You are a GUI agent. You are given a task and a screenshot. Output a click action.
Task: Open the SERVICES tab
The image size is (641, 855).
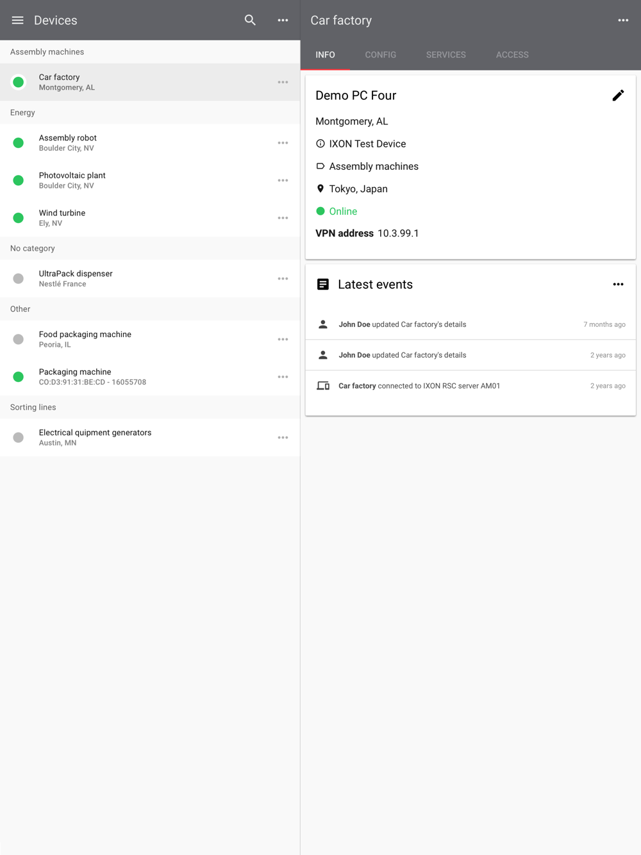click(x=446, y=55)
